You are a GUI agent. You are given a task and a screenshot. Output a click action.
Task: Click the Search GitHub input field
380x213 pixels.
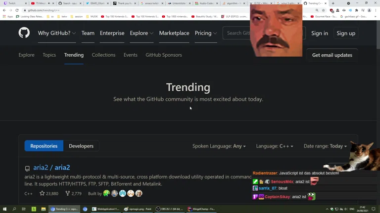pyautogui.click(x=237, y=33)
